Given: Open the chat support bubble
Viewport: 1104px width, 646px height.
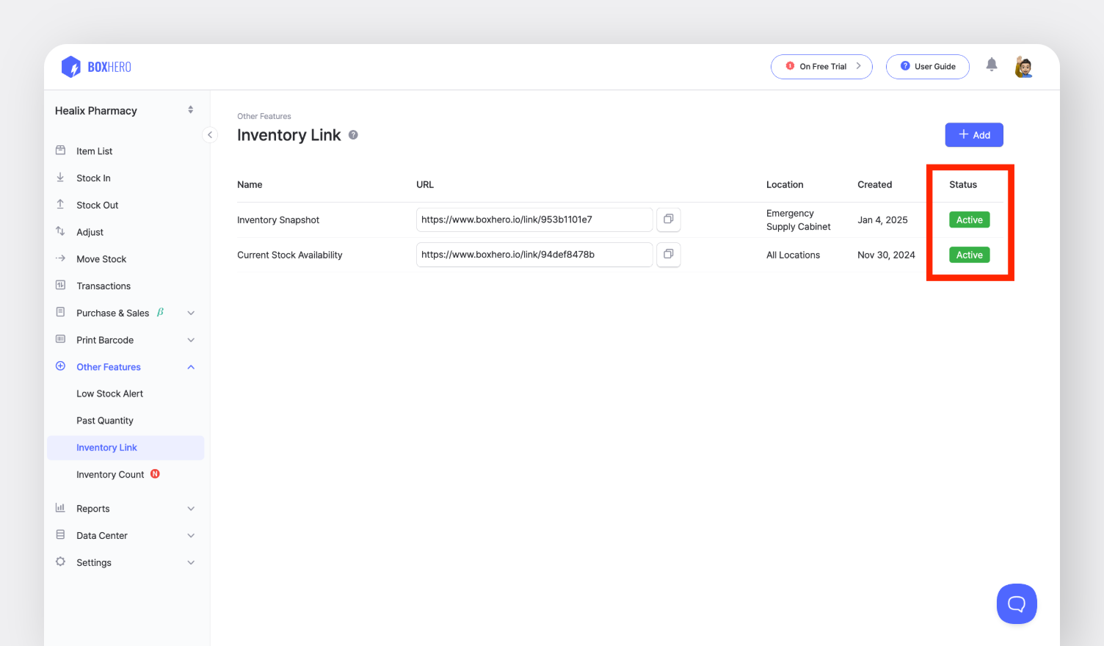Looking at the screenshot, I should pos(1016,603).
